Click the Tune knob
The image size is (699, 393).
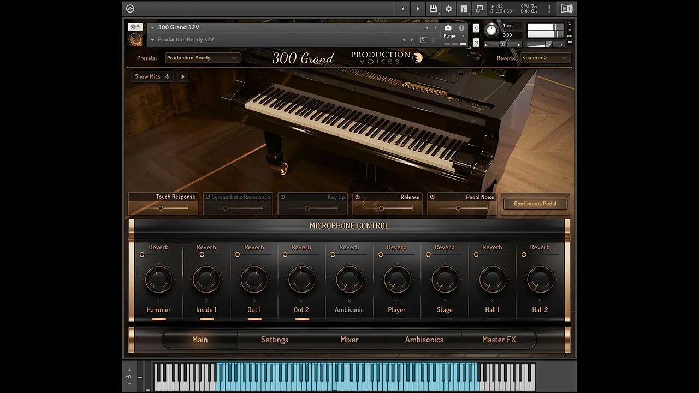click(x=491, y=31)
